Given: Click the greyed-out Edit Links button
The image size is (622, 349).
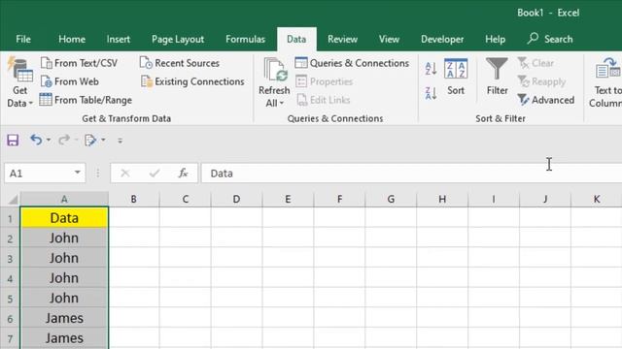Looking at the screenshot, I should 324,100.
